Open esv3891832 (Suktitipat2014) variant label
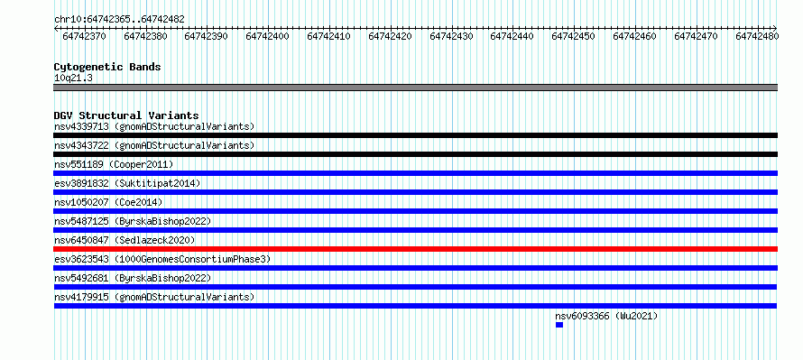Viewport: 803px width, 360px height. (127, 183)
